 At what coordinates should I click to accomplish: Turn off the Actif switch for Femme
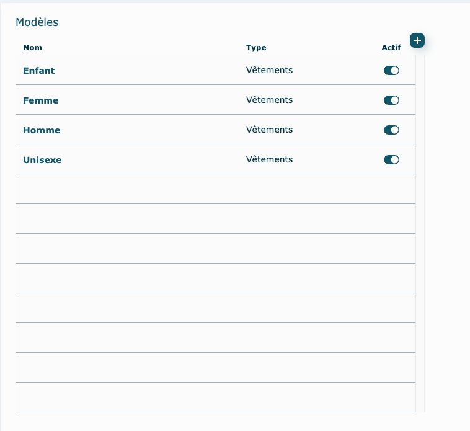click(x=391, y=100)
